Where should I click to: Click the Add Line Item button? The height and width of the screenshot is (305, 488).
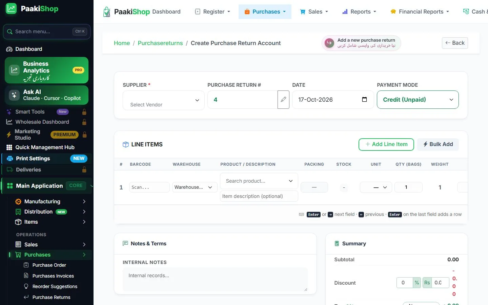[x=386, y=144]
